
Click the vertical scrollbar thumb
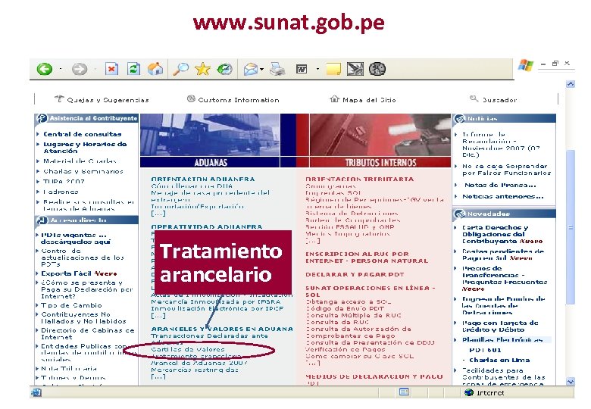point(571,227)
